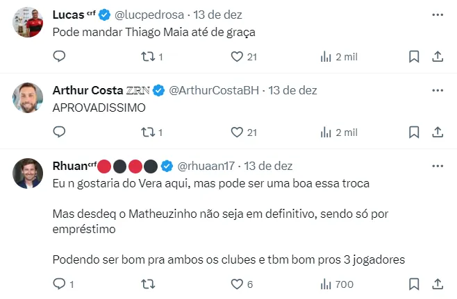Bookmark Lucas's tweet

413,56
